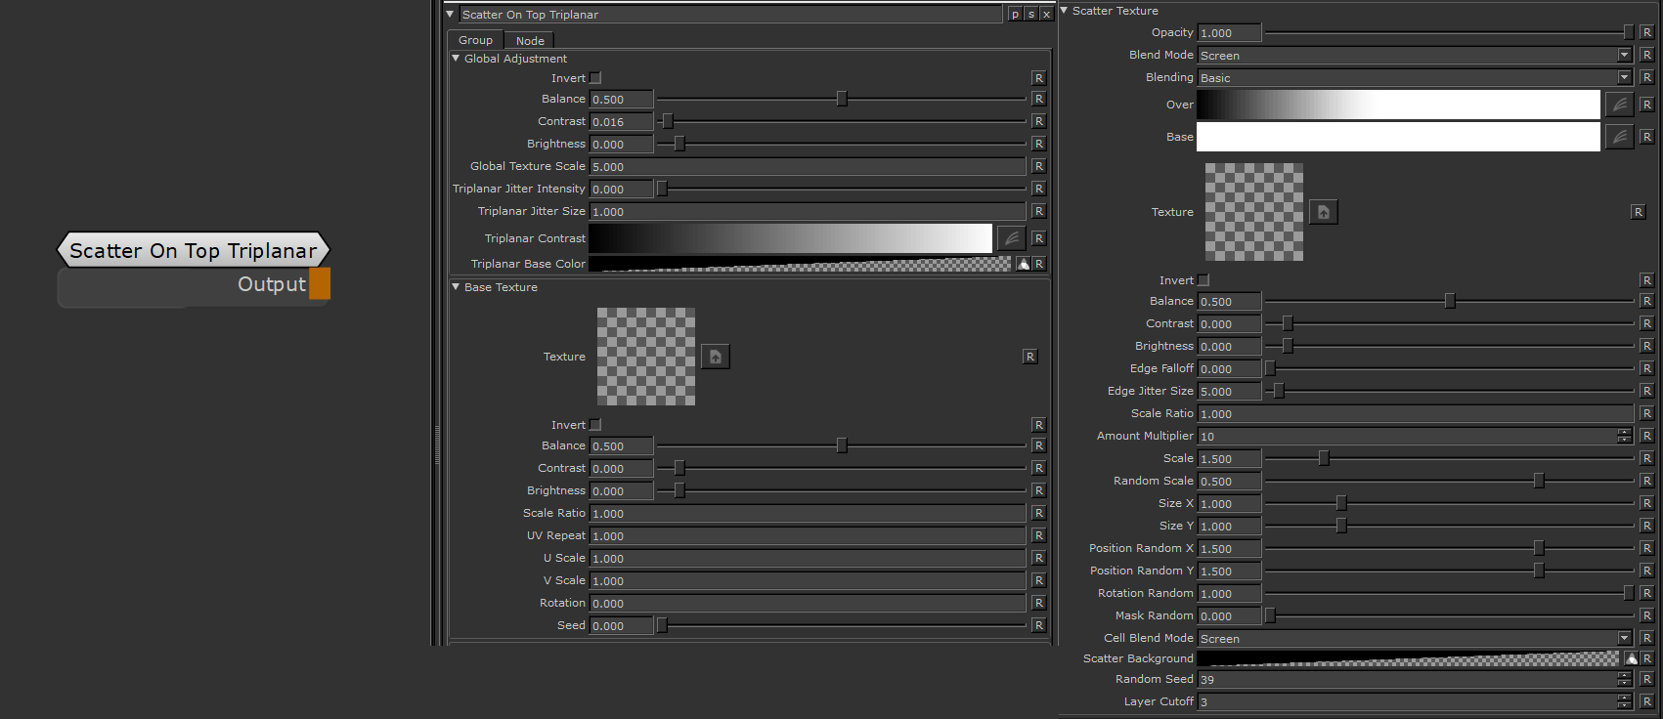Open the Cell Blend Mode dropdown
Screen dimensions: 1663x719
pos(1624,638)
